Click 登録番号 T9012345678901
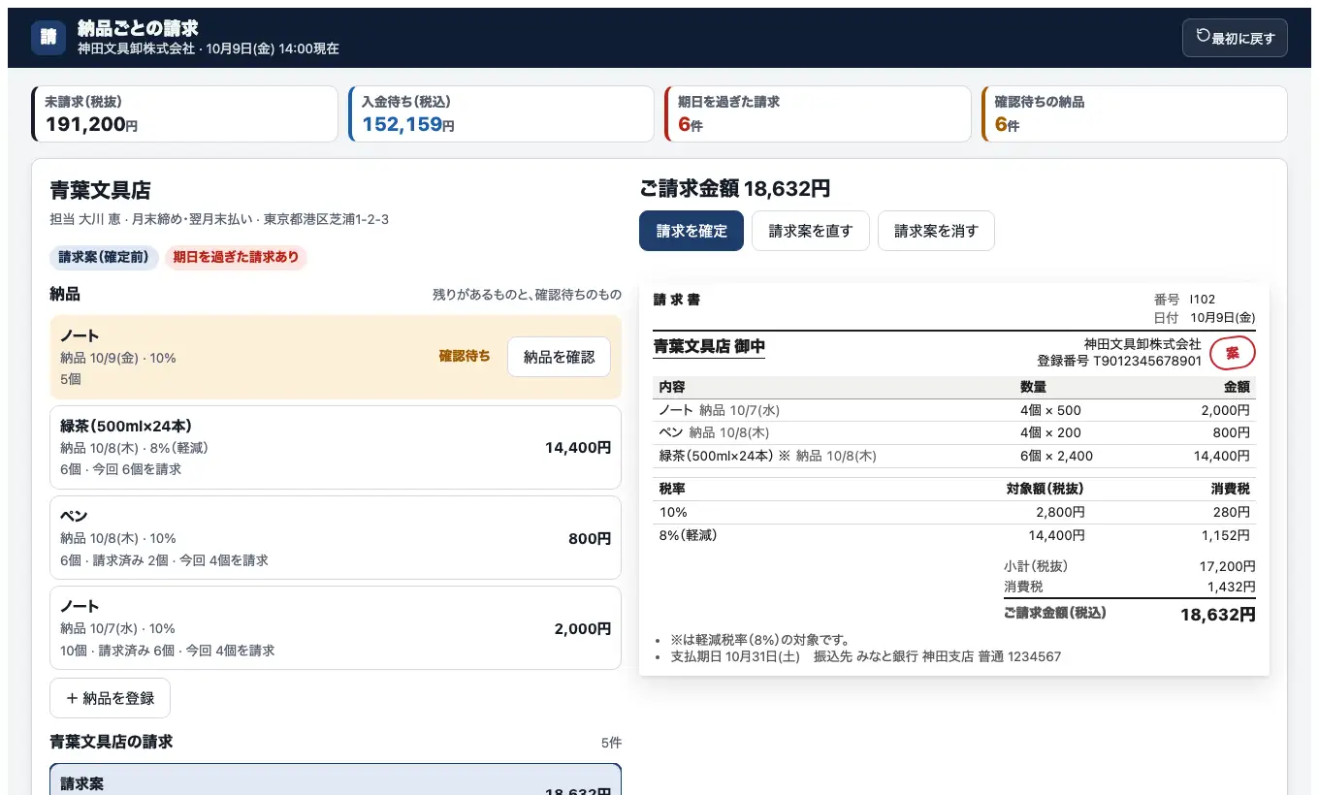Screen dimensions: 1319x795 [x=1119, y=362]
